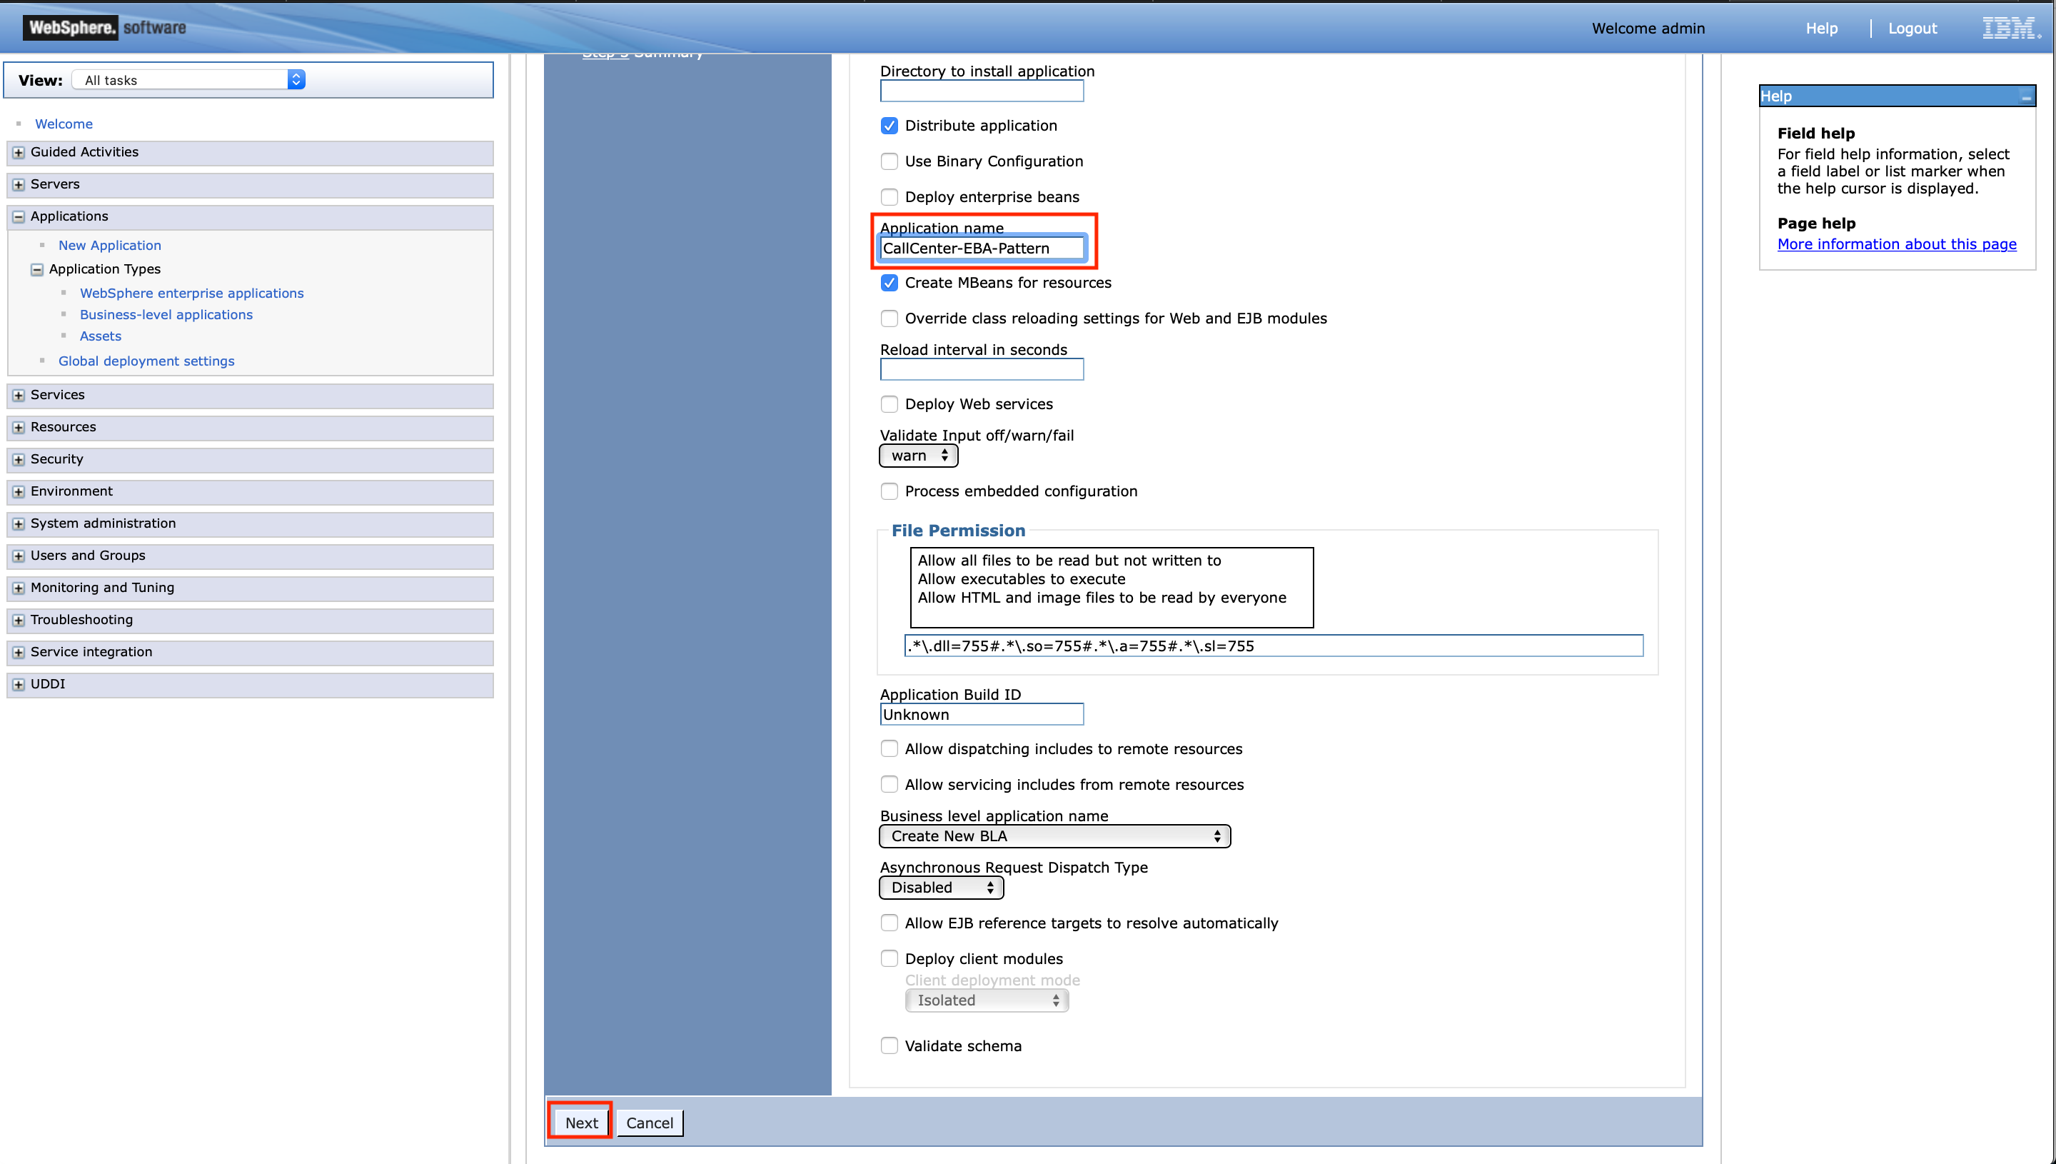Expand the UDDI section
The image size is (2056, 1164).
19,683
